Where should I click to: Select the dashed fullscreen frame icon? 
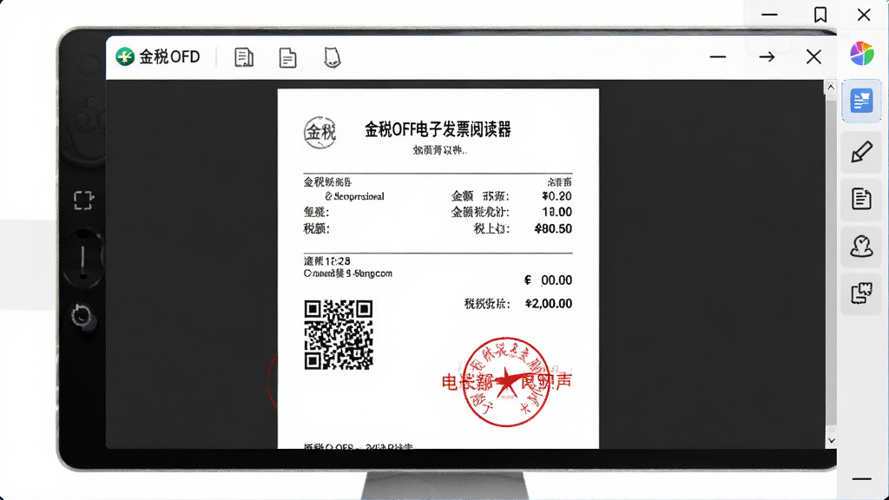click(x=82, y=201)
